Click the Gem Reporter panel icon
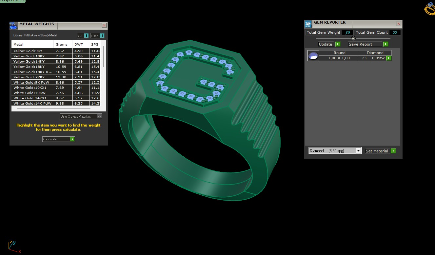This screenshot has height=255, width=435. coord(308,24)
